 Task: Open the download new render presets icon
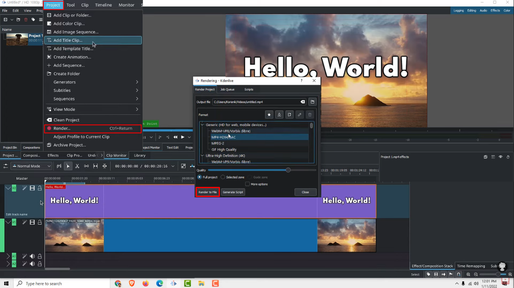(279, 114)
